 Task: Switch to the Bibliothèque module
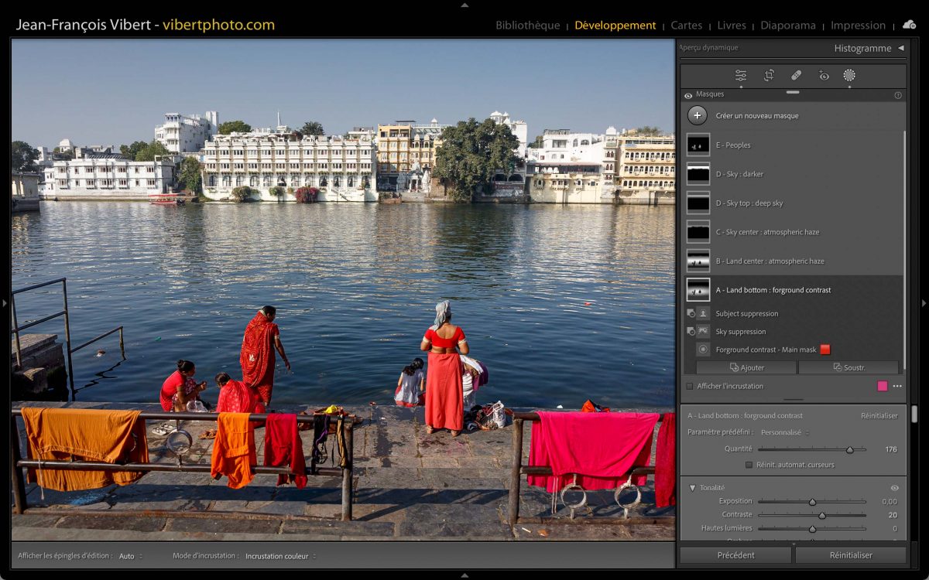pos(527,26)
